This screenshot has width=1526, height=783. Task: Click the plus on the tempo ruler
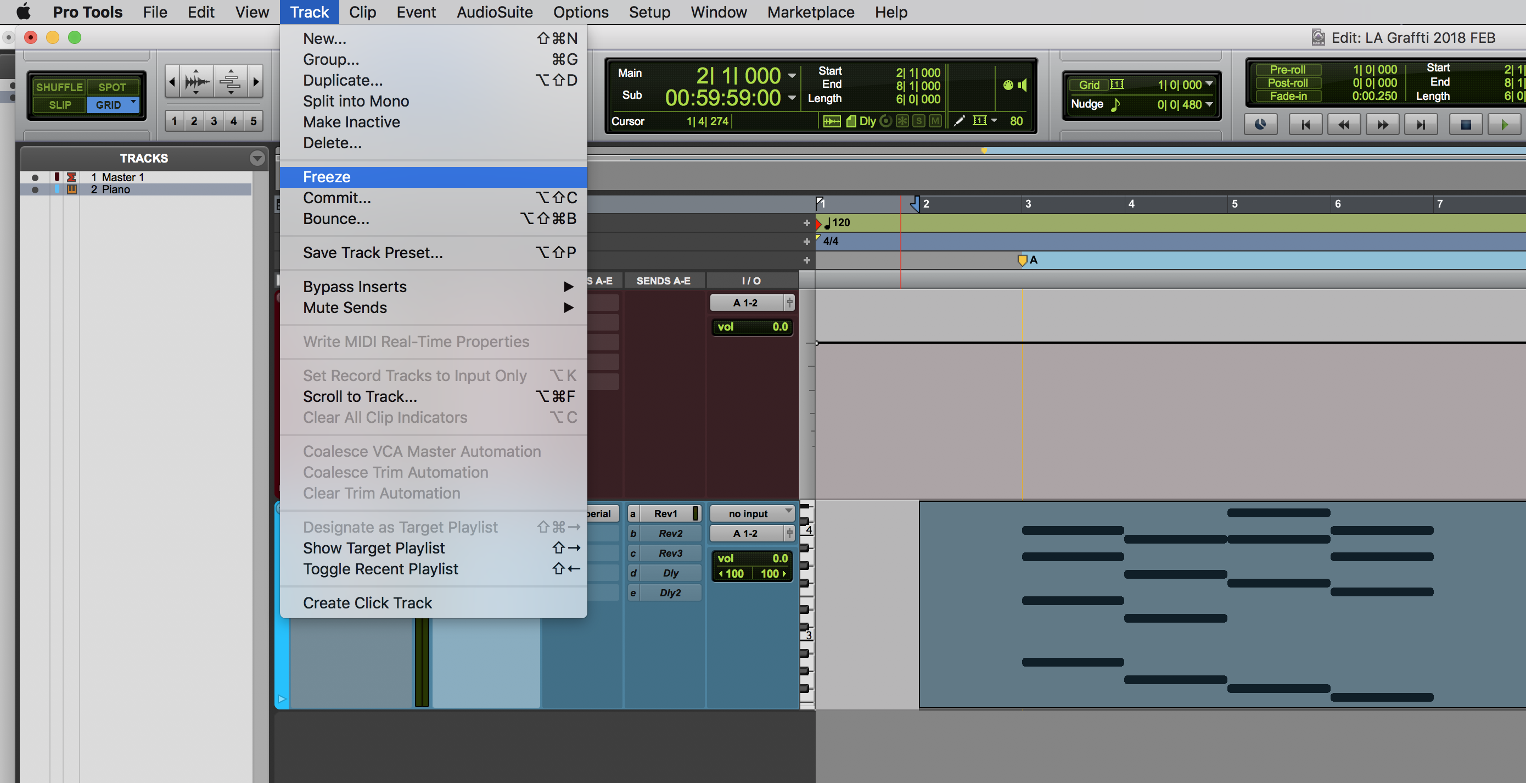tap(806, 223)
